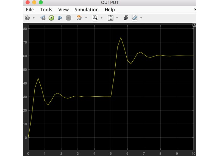Image resolution: width=219 pixels, height=156 pixels.
Task: Click the Scale axes limits icon
Action: (x=111, y=18)
